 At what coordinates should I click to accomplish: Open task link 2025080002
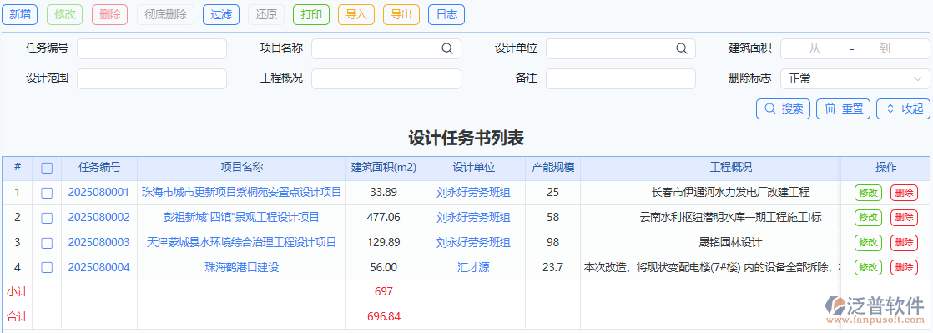coord(98,218)
